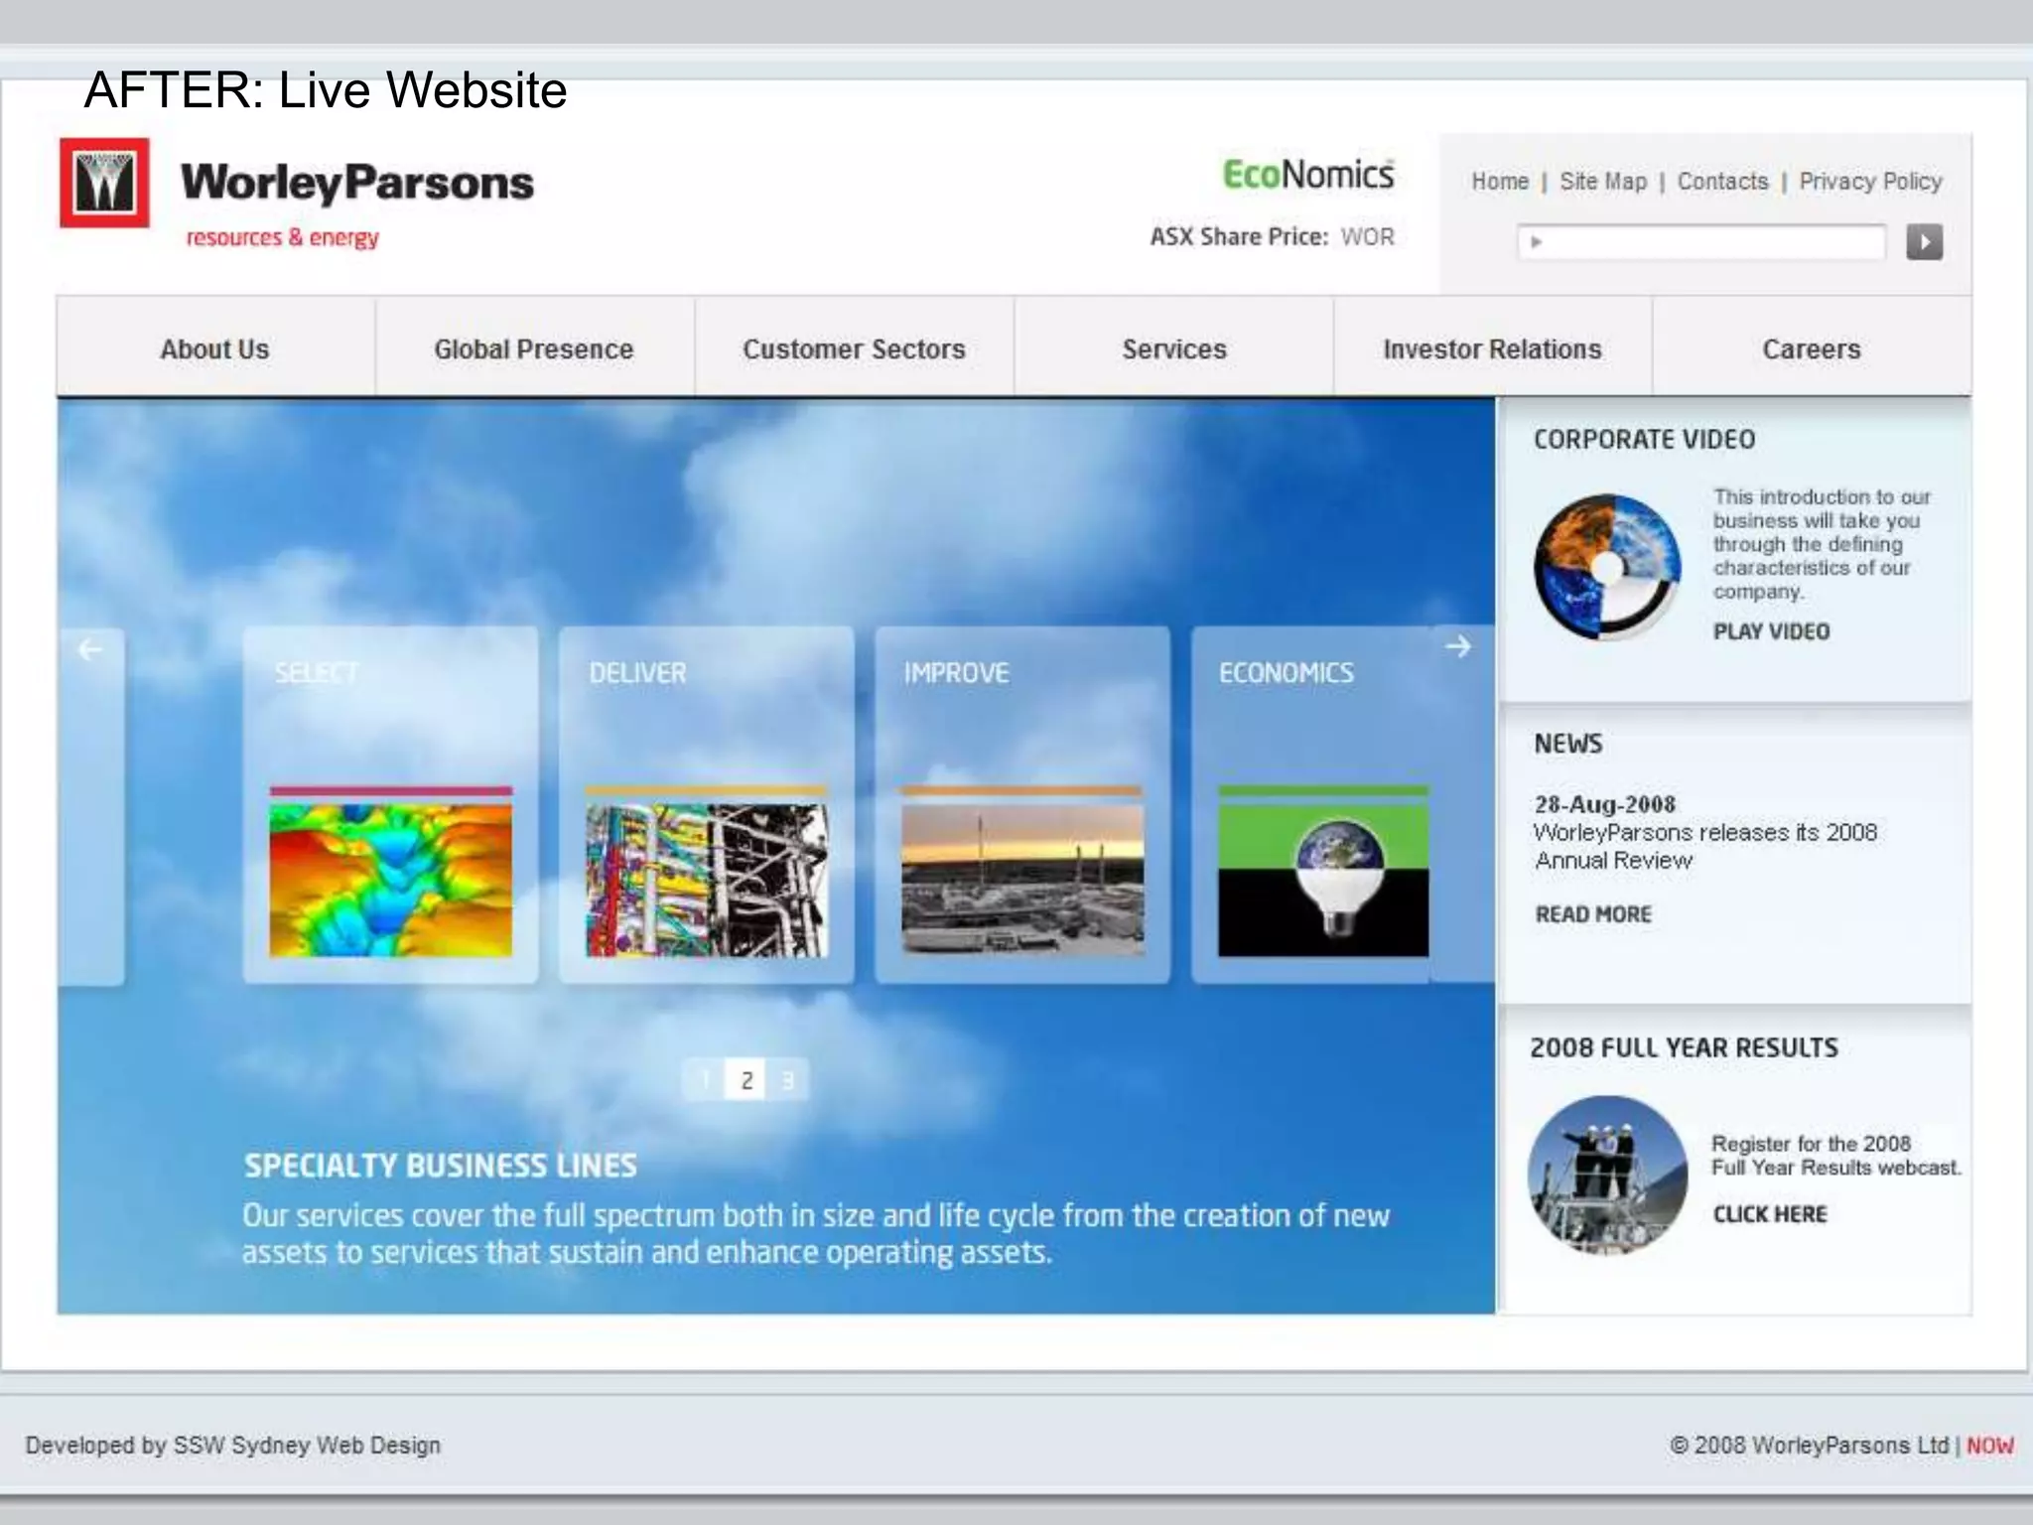This screenshot has width=2033, height=1525.
Task: Click the CORPORATE VIDEO heading
Action: 1644,439
